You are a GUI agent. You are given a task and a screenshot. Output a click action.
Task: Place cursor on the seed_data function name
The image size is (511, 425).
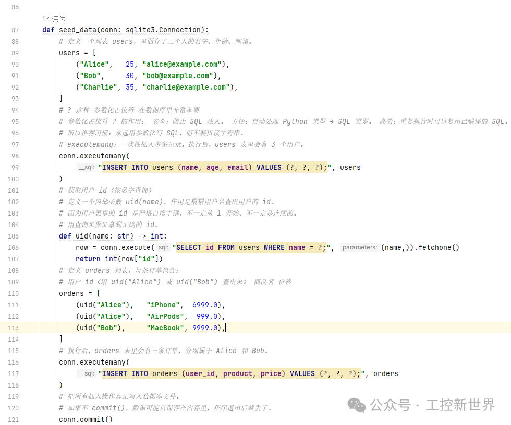pyautogui.click(x=79, y=30)
